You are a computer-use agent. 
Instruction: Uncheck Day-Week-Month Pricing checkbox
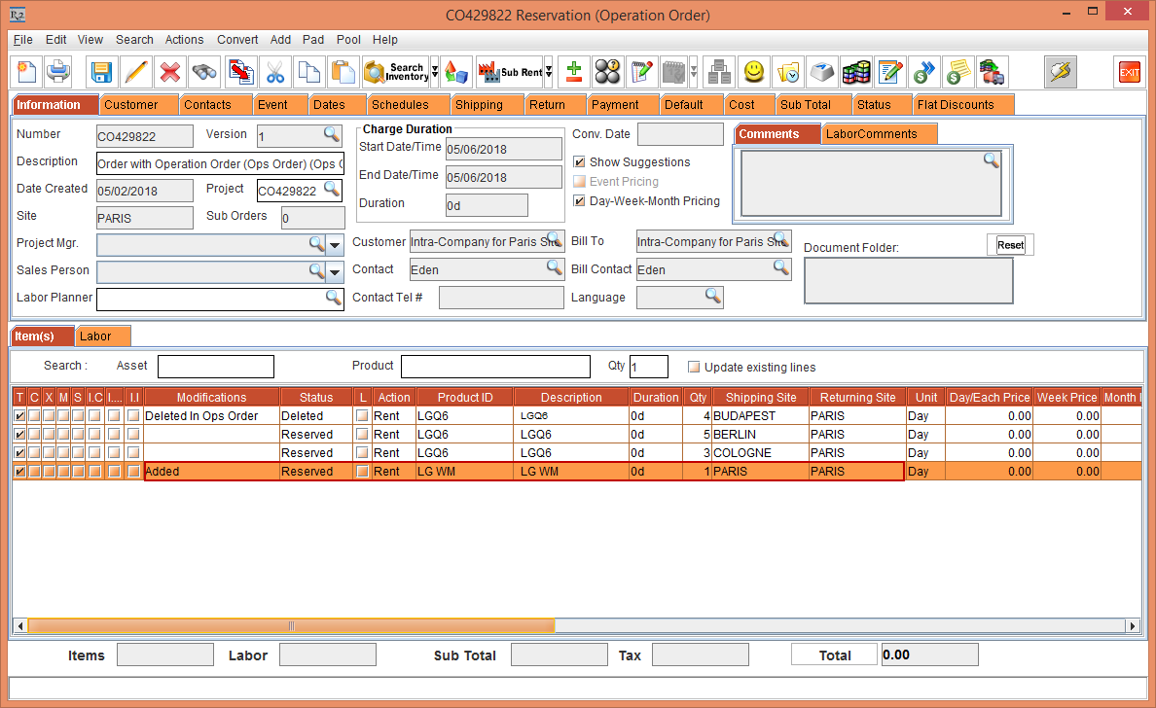click(x=580, y=201)
